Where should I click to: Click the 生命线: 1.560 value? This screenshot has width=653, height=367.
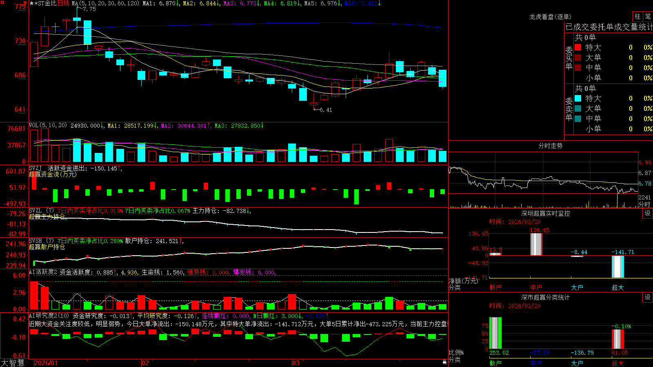coord(162,272)
